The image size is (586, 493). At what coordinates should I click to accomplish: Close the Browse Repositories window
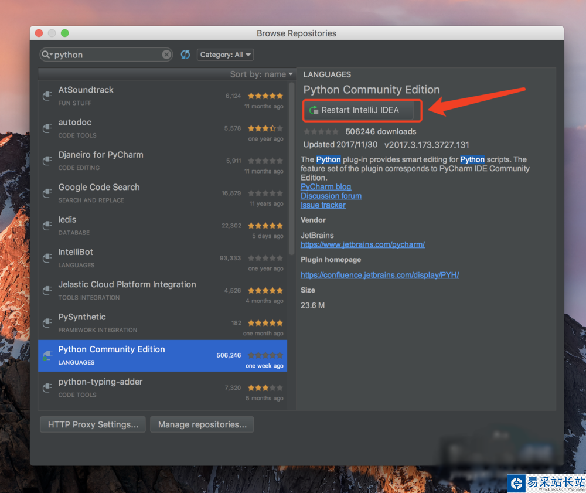click(x=39, y=33)
